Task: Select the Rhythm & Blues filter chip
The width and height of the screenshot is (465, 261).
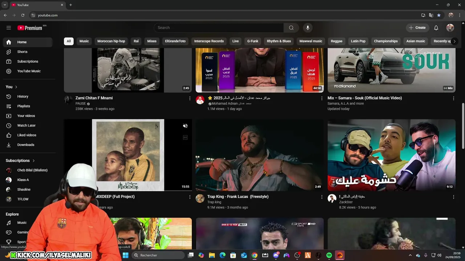Action: click(279, 41)
